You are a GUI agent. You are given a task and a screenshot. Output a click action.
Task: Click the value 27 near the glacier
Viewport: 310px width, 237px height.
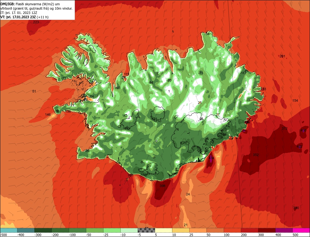218,114
